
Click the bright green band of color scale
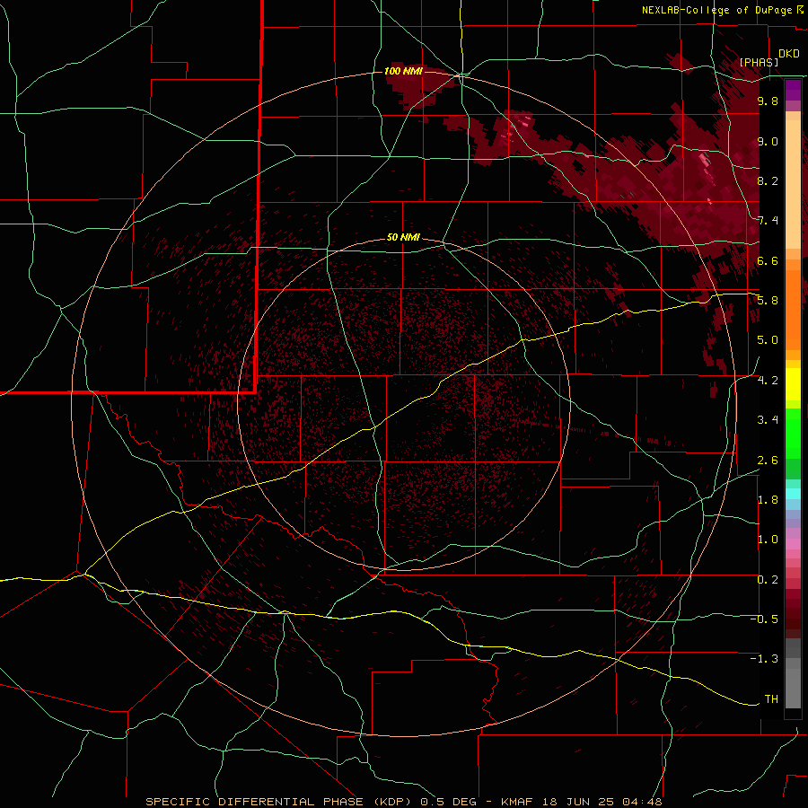coord(793,433)
